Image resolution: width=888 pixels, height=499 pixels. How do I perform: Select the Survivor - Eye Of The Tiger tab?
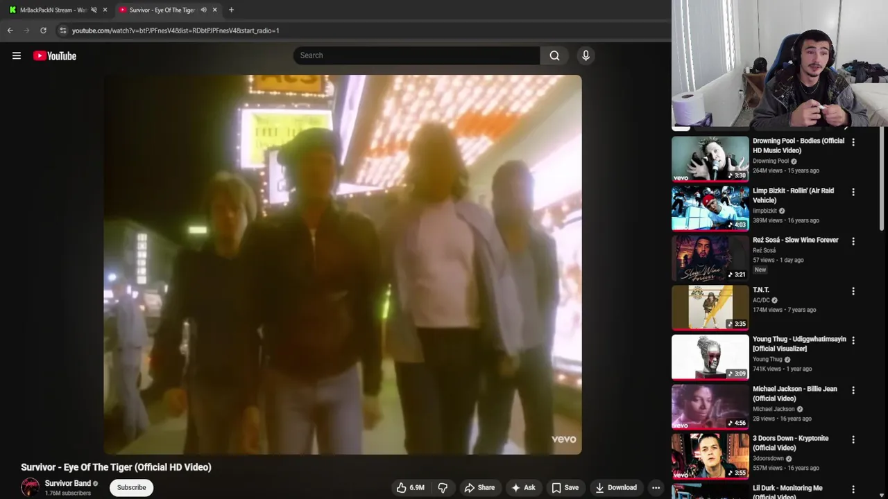coord(162,10)
